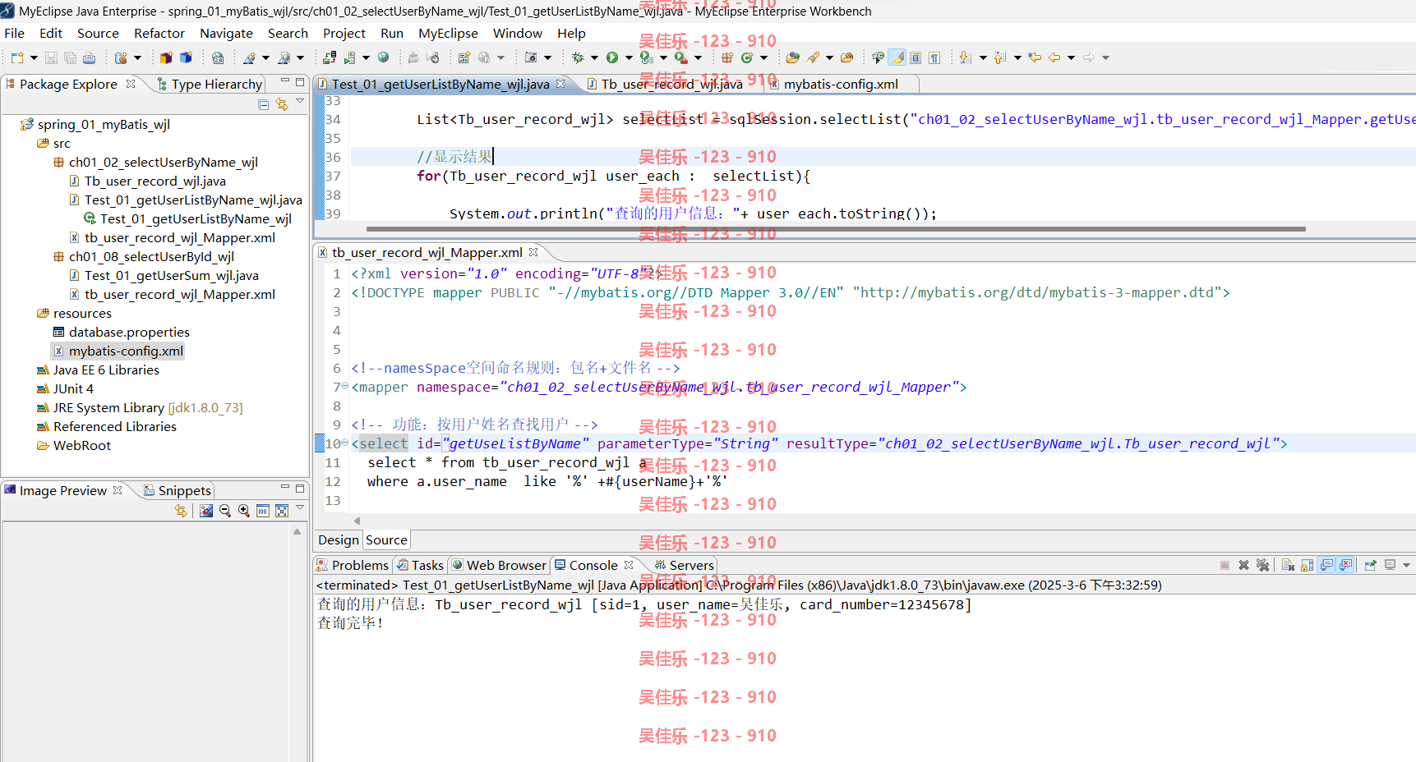Click the Print toolbar icon
Screen dimensions: 1416x762
click(89, 57)
